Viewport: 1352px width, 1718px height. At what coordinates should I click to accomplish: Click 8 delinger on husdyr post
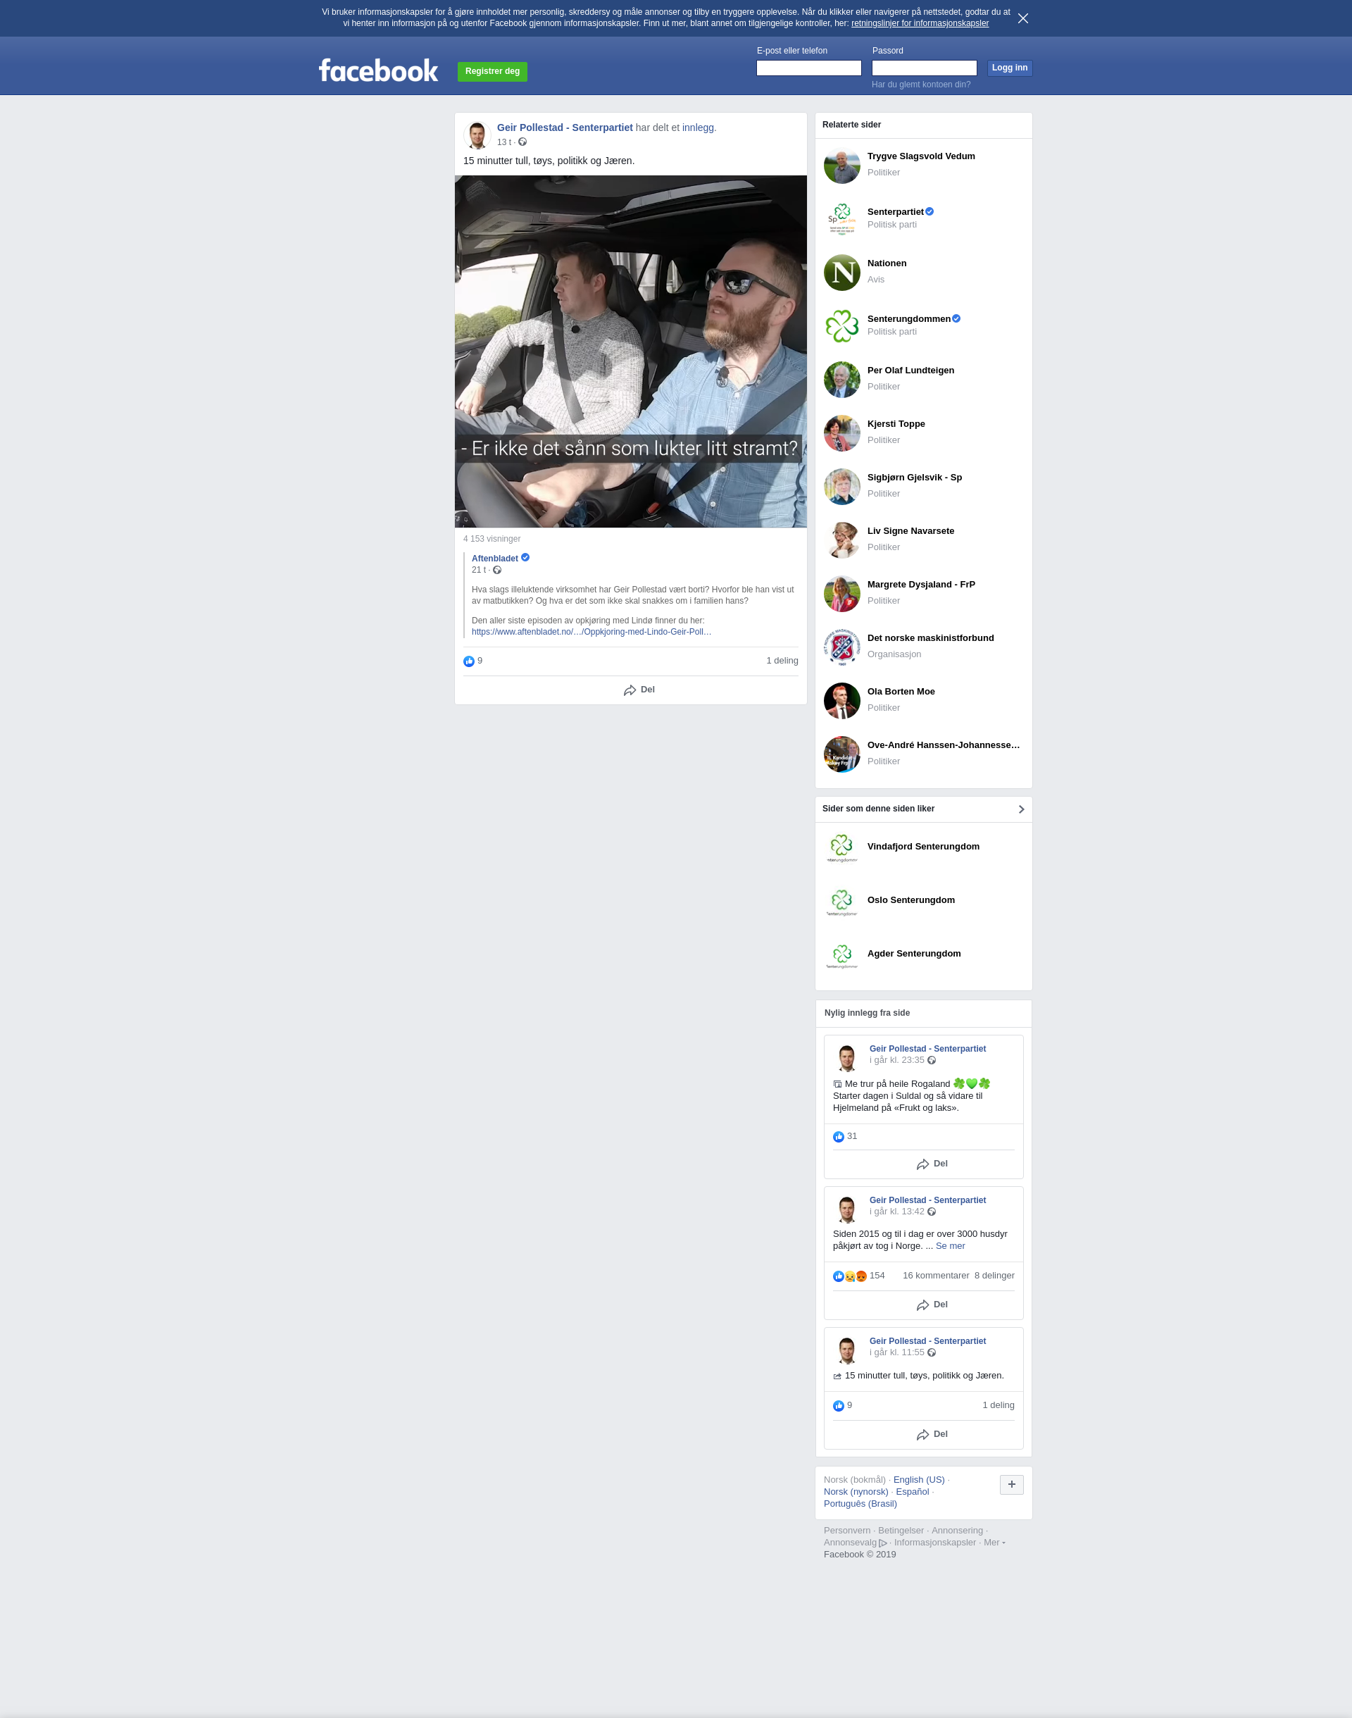coord(994,1276)
